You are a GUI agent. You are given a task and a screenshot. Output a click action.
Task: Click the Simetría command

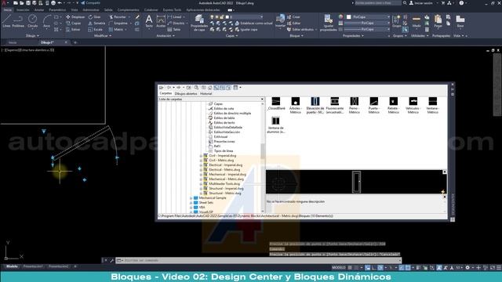(96, 23)
